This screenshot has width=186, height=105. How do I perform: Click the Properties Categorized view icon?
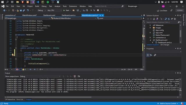[x=148, y=55]
